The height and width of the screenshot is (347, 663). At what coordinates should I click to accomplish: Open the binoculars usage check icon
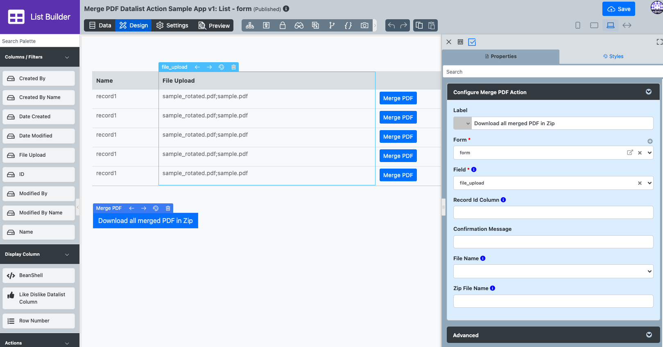[x=299, y=25]
